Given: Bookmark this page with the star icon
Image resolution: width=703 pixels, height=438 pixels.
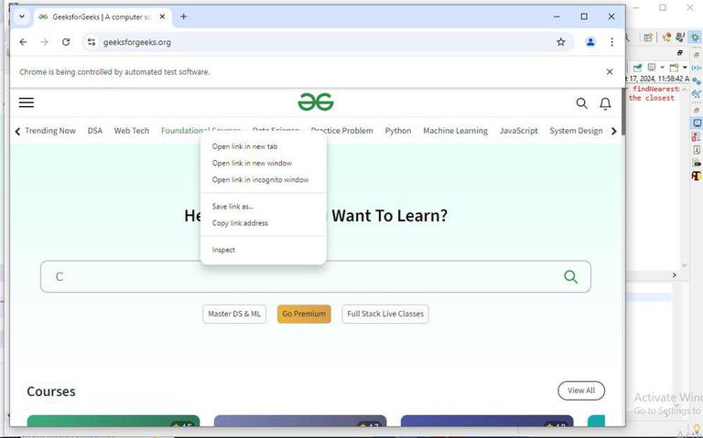Looking at the screenshot, I should [561, 42].
